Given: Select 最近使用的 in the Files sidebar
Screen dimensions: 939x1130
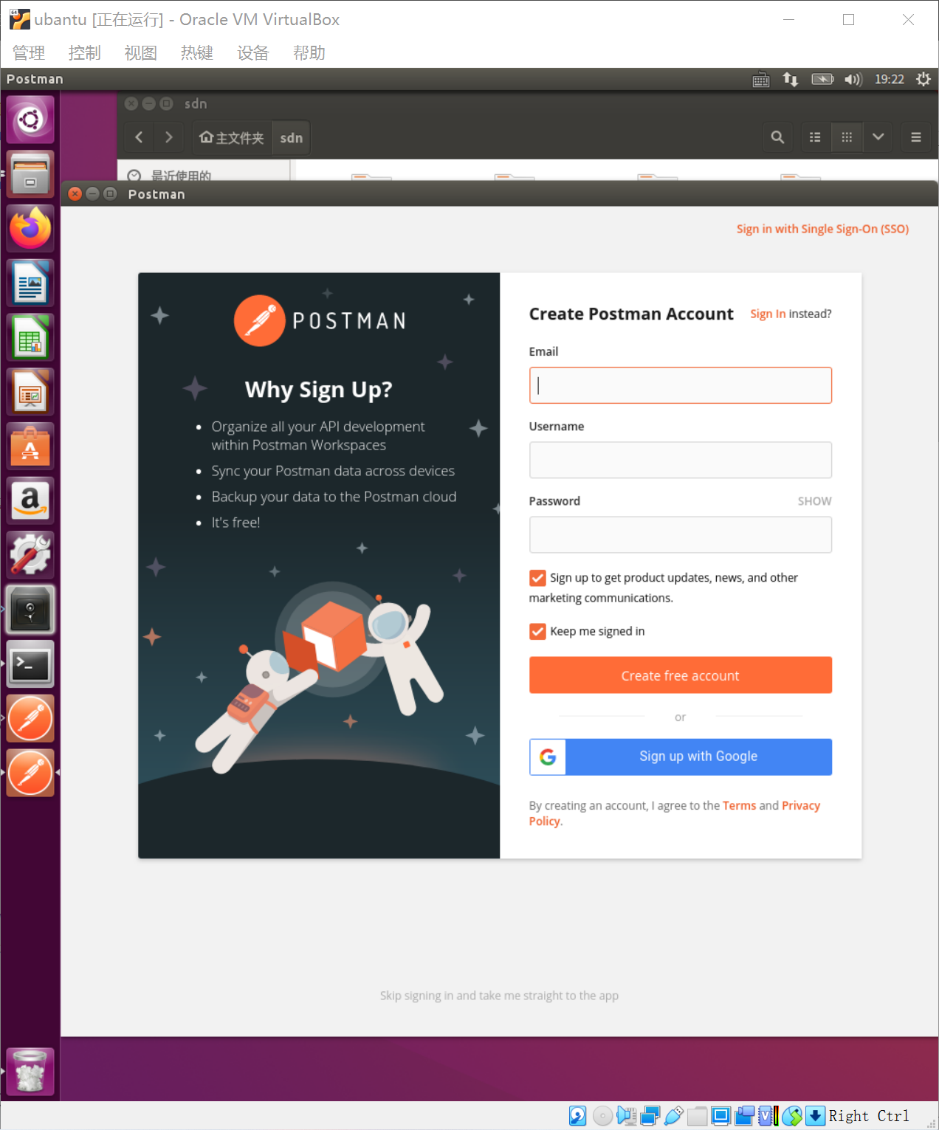Looking at the screenshot, I should [x=181, y=176].
